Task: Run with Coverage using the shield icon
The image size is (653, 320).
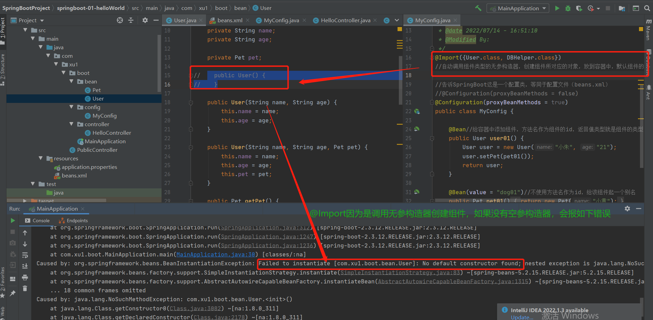Action: click(579, 8)
